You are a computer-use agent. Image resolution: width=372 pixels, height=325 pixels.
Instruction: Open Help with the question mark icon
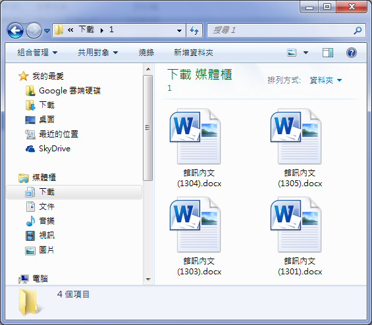point(352,53)
